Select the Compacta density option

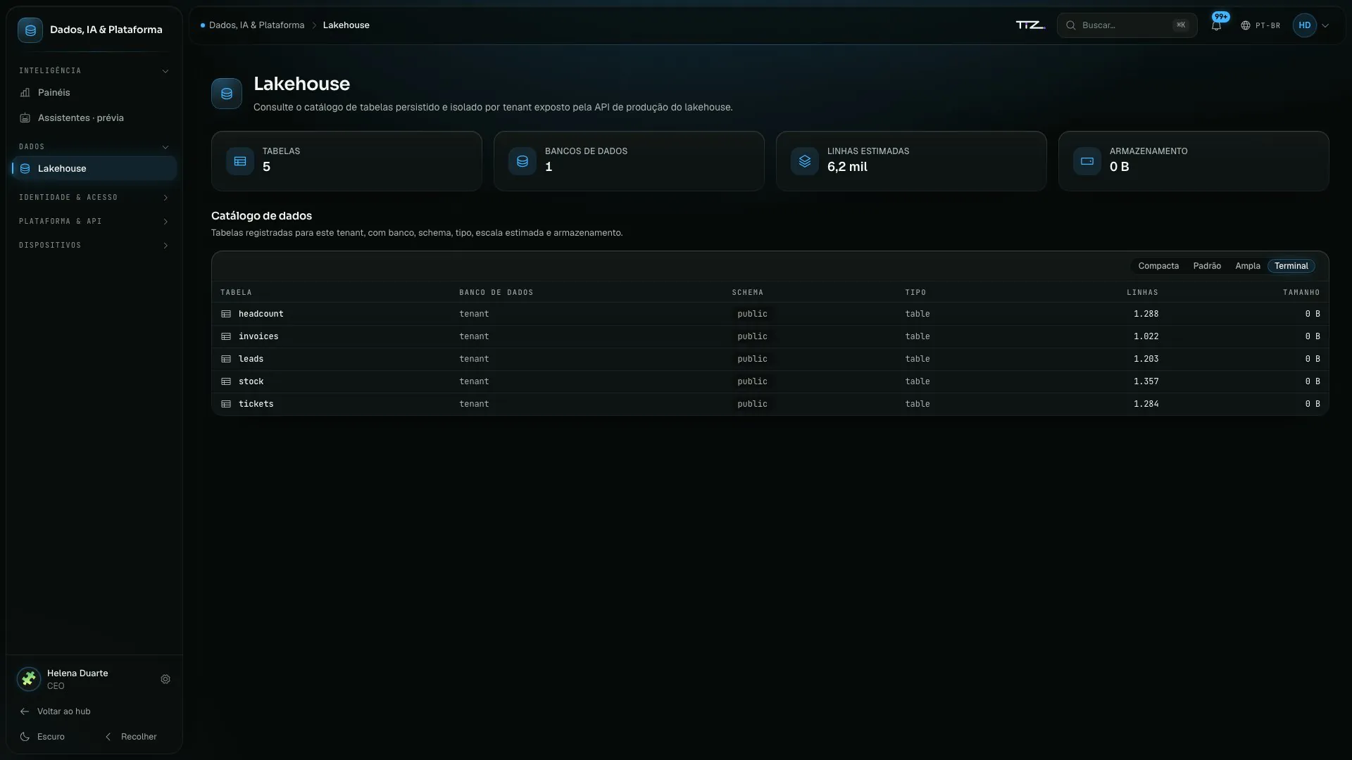tap(1158, 266)
